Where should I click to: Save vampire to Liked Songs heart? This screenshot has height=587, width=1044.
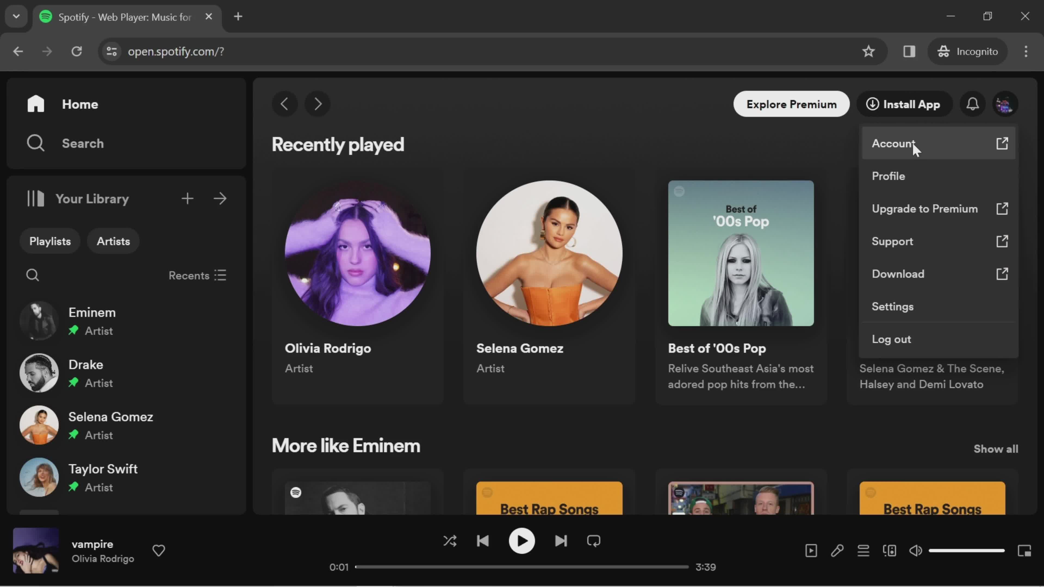coord(159,551)
